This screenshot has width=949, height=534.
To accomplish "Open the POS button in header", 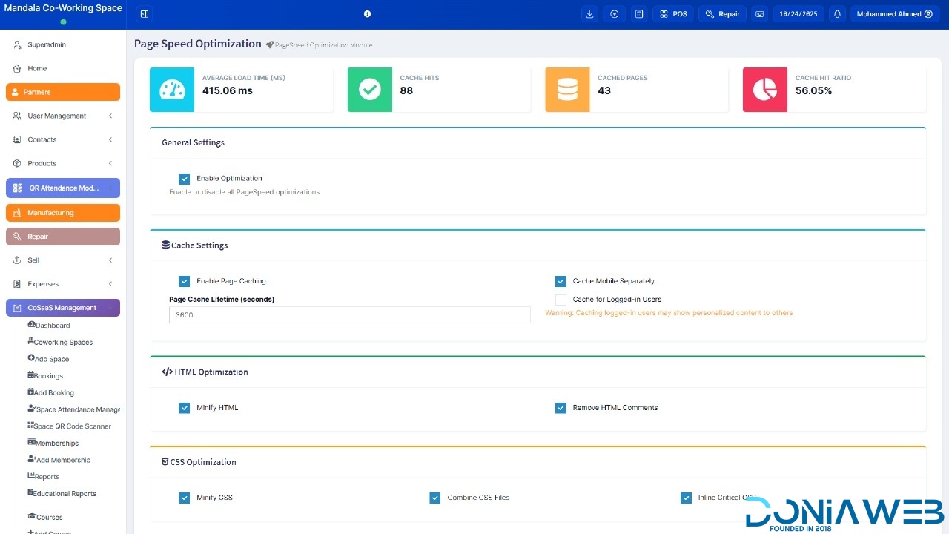I will [x=673, y=14].
